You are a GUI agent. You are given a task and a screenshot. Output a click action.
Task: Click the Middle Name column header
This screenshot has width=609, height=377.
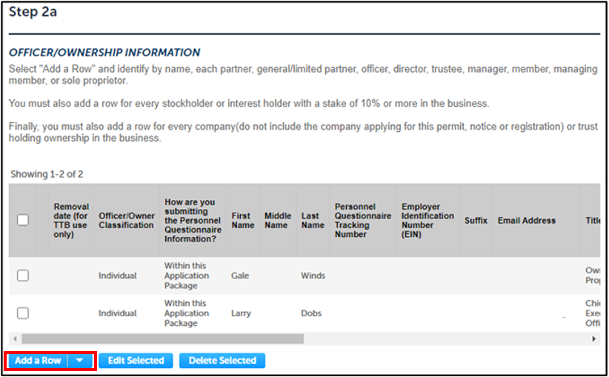click(x=278, y=221)
